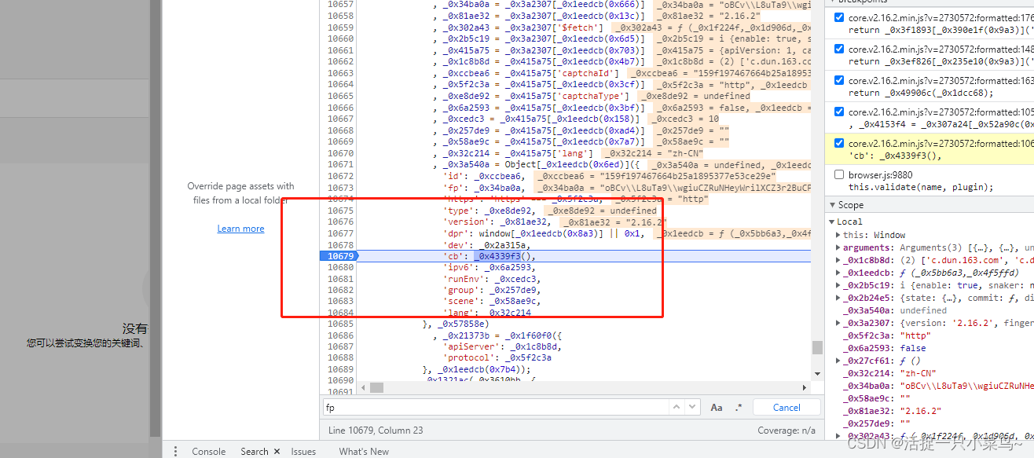Expand the arguments variable in scope
The width and height of the screenshot is (1034, 458).
[x=838, y=247]
